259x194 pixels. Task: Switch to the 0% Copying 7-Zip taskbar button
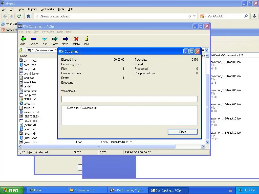[x=168, y=190]
